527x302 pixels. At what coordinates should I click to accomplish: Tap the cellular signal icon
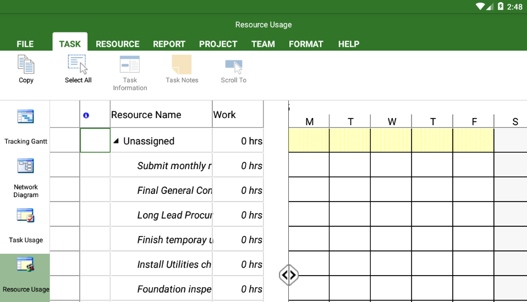click(490, 7)
